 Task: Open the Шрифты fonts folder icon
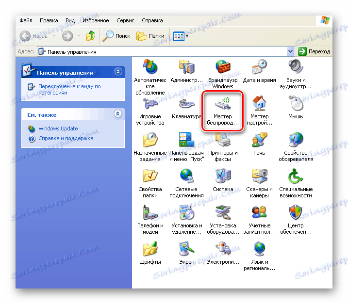pyautogui.click(x=150, y=249)
